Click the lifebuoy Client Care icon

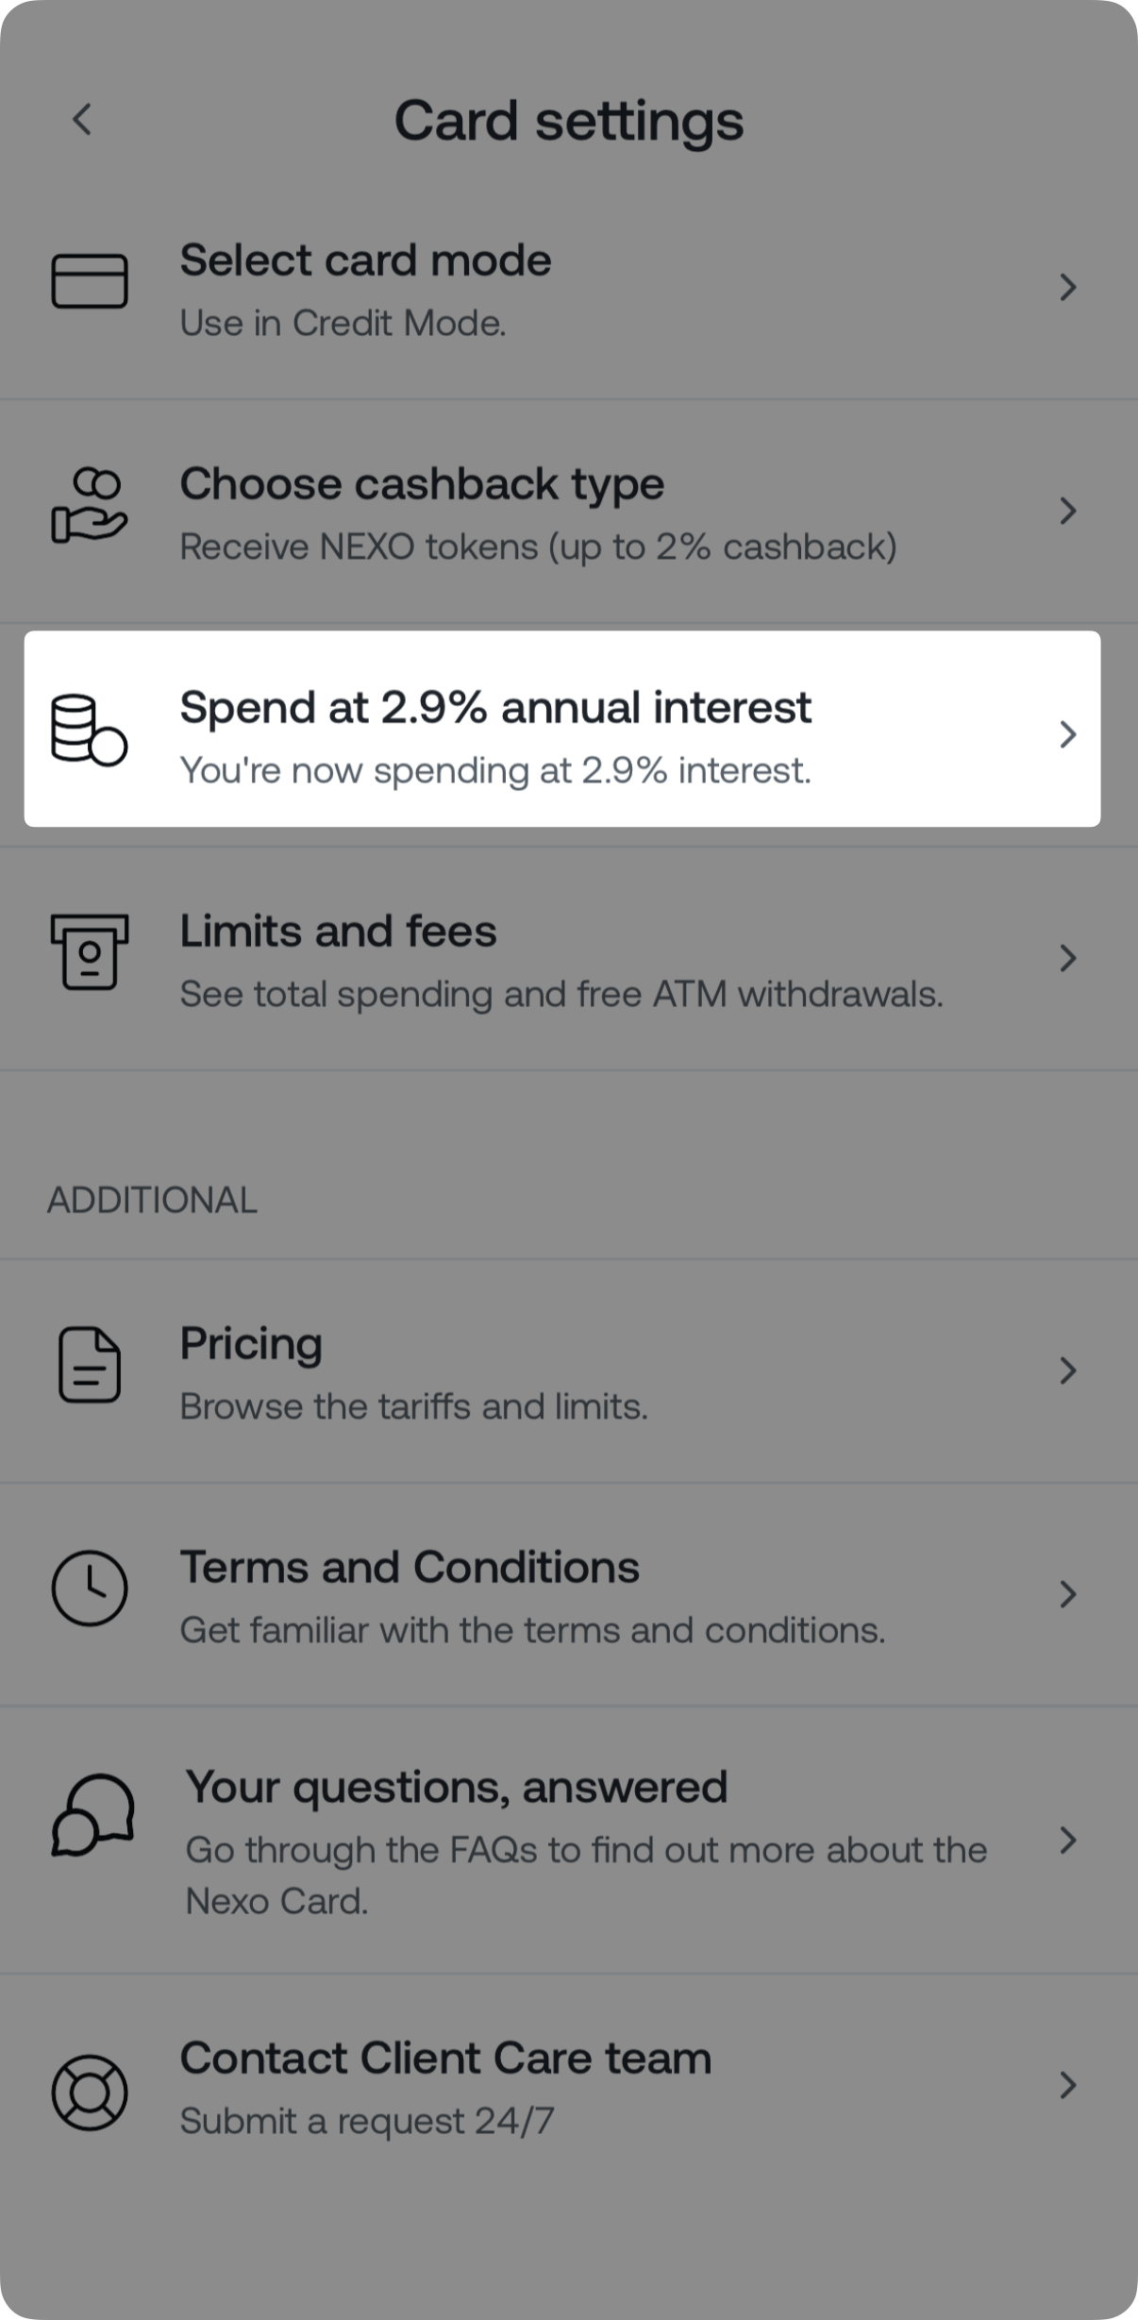[x=90, y=2093]
